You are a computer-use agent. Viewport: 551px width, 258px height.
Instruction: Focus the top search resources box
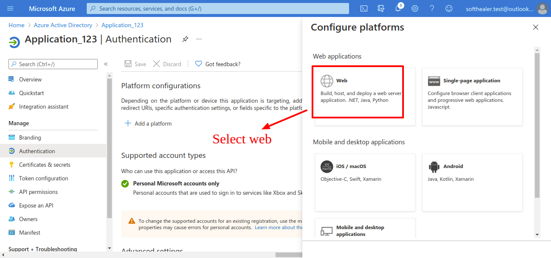click(218, 8)
